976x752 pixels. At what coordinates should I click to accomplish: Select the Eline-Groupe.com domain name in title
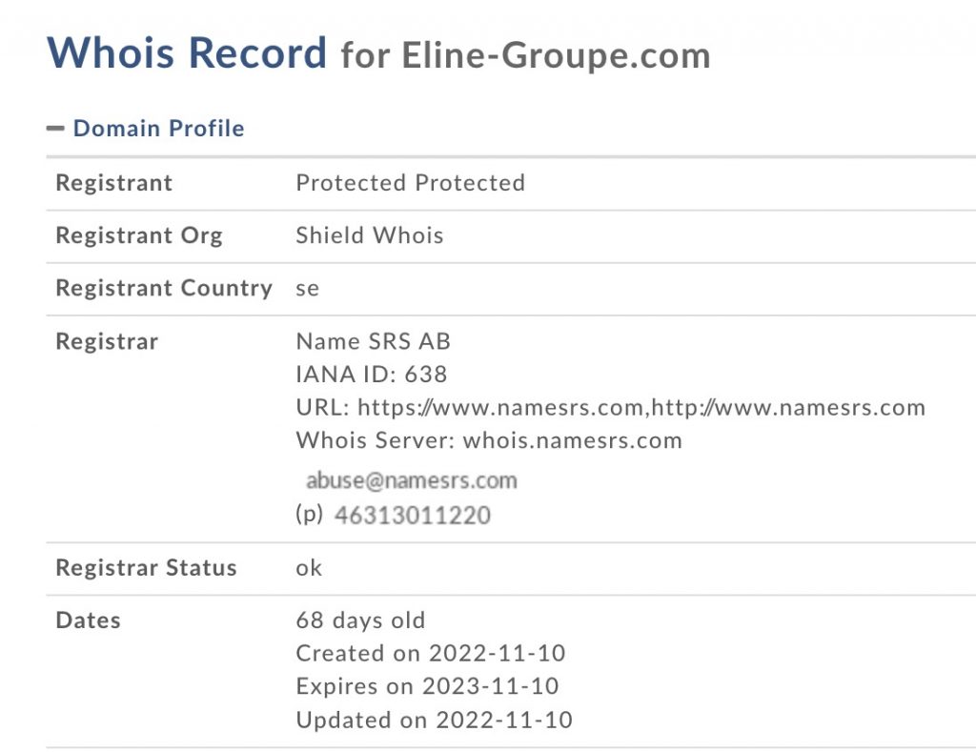tap(556, 55)
